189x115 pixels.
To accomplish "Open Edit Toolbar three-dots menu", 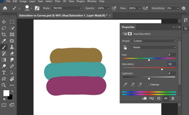I will tap(12, 85).
